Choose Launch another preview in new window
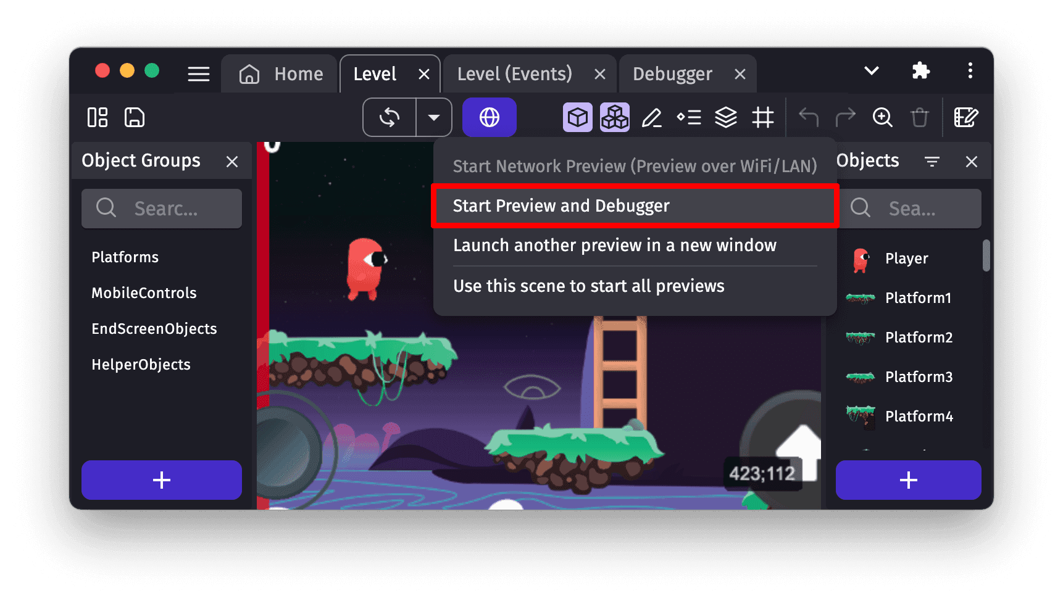This screenshot has width=1063, height=601. coord(615,246)
